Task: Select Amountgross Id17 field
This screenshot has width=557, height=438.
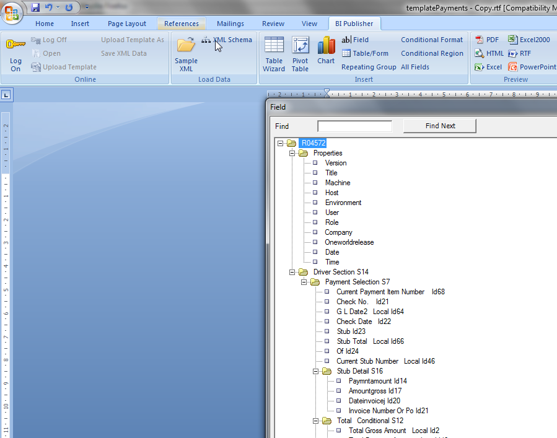Action: coord(375,391)
